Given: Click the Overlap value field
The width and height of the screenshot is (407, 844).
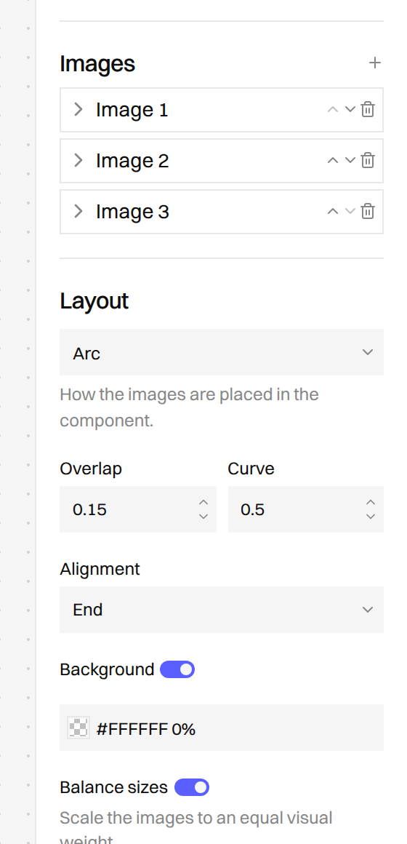Looking at the screenshot, I should click(x=138, y=509).
